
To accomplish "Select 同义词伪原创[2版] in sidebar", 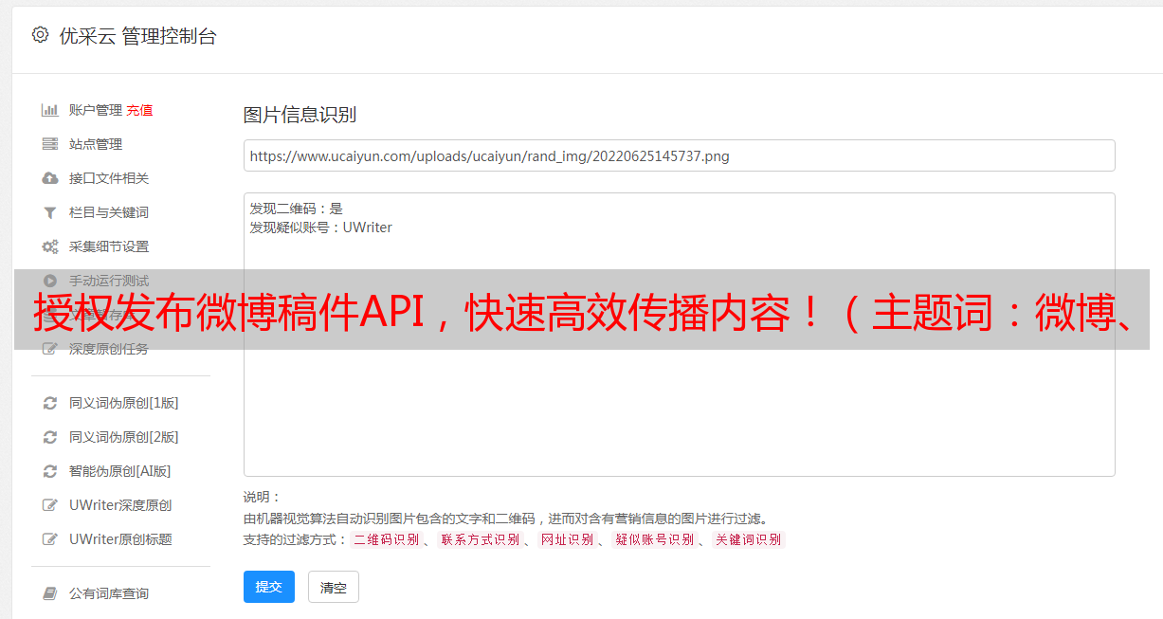I will coord(124,437).
